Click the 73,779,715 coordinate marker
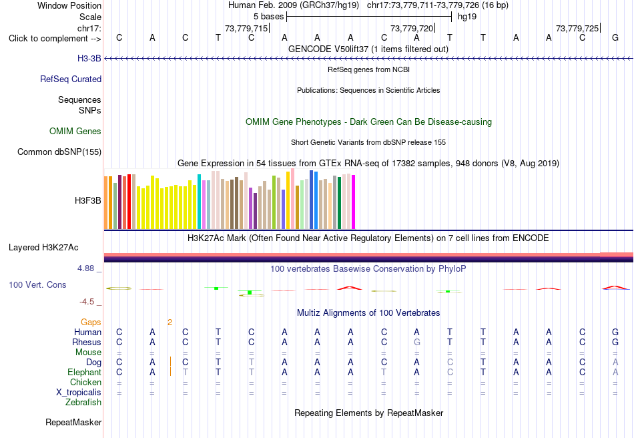 point(246,28)
